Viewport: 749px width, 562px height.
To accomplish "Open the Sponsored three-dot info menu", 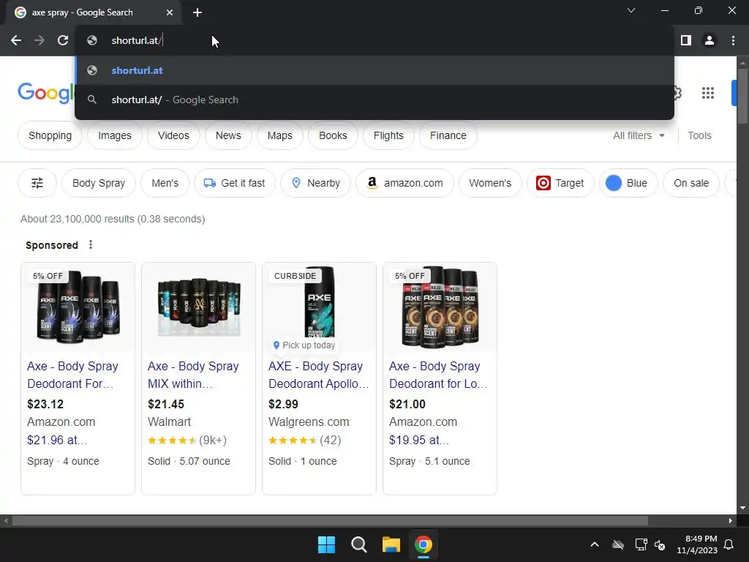I will (91, 244).
